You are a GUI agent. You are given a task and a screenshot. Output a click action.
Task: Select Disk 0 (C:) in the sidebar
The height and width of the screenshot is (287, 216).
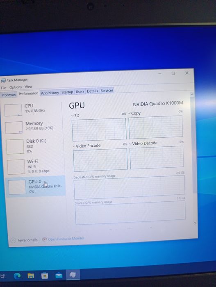tap(35, 146)
